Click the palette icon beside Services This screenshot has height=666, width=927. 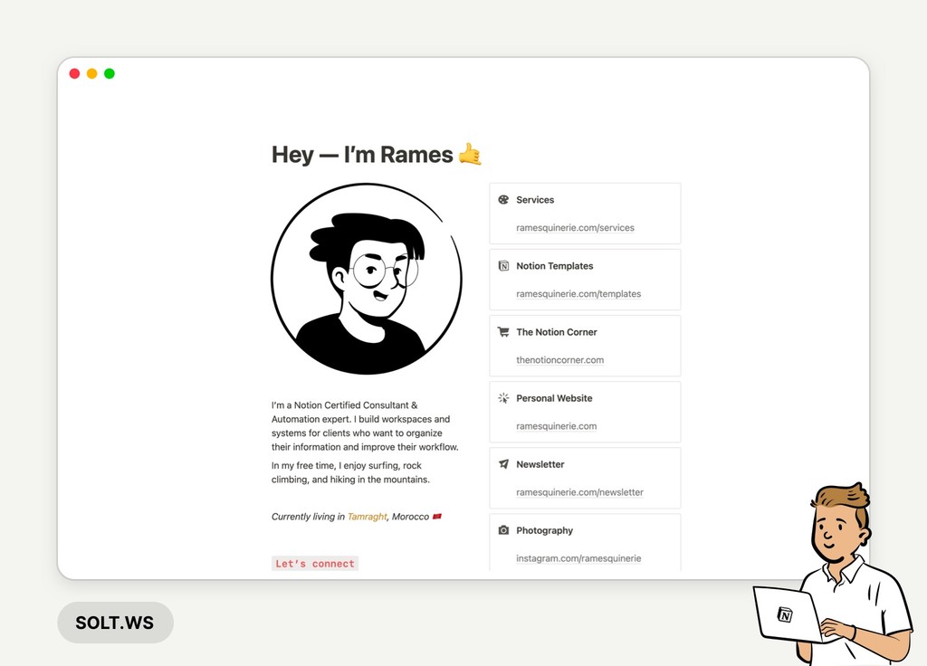click(x=503, y=199)
